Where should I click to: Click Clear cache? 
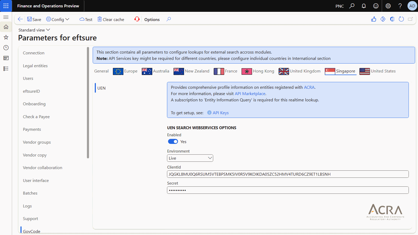[111, 19]
